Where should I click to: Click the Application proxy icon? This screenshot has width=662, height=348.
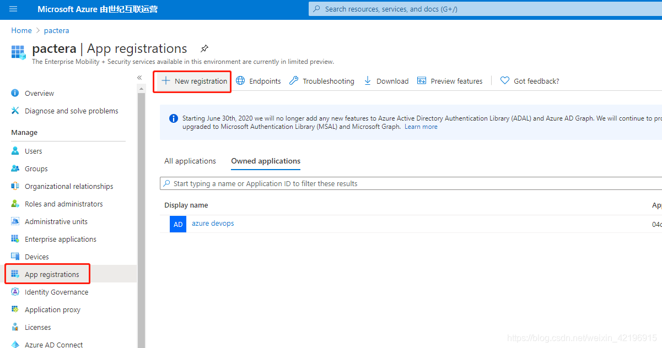coord(15,309)
